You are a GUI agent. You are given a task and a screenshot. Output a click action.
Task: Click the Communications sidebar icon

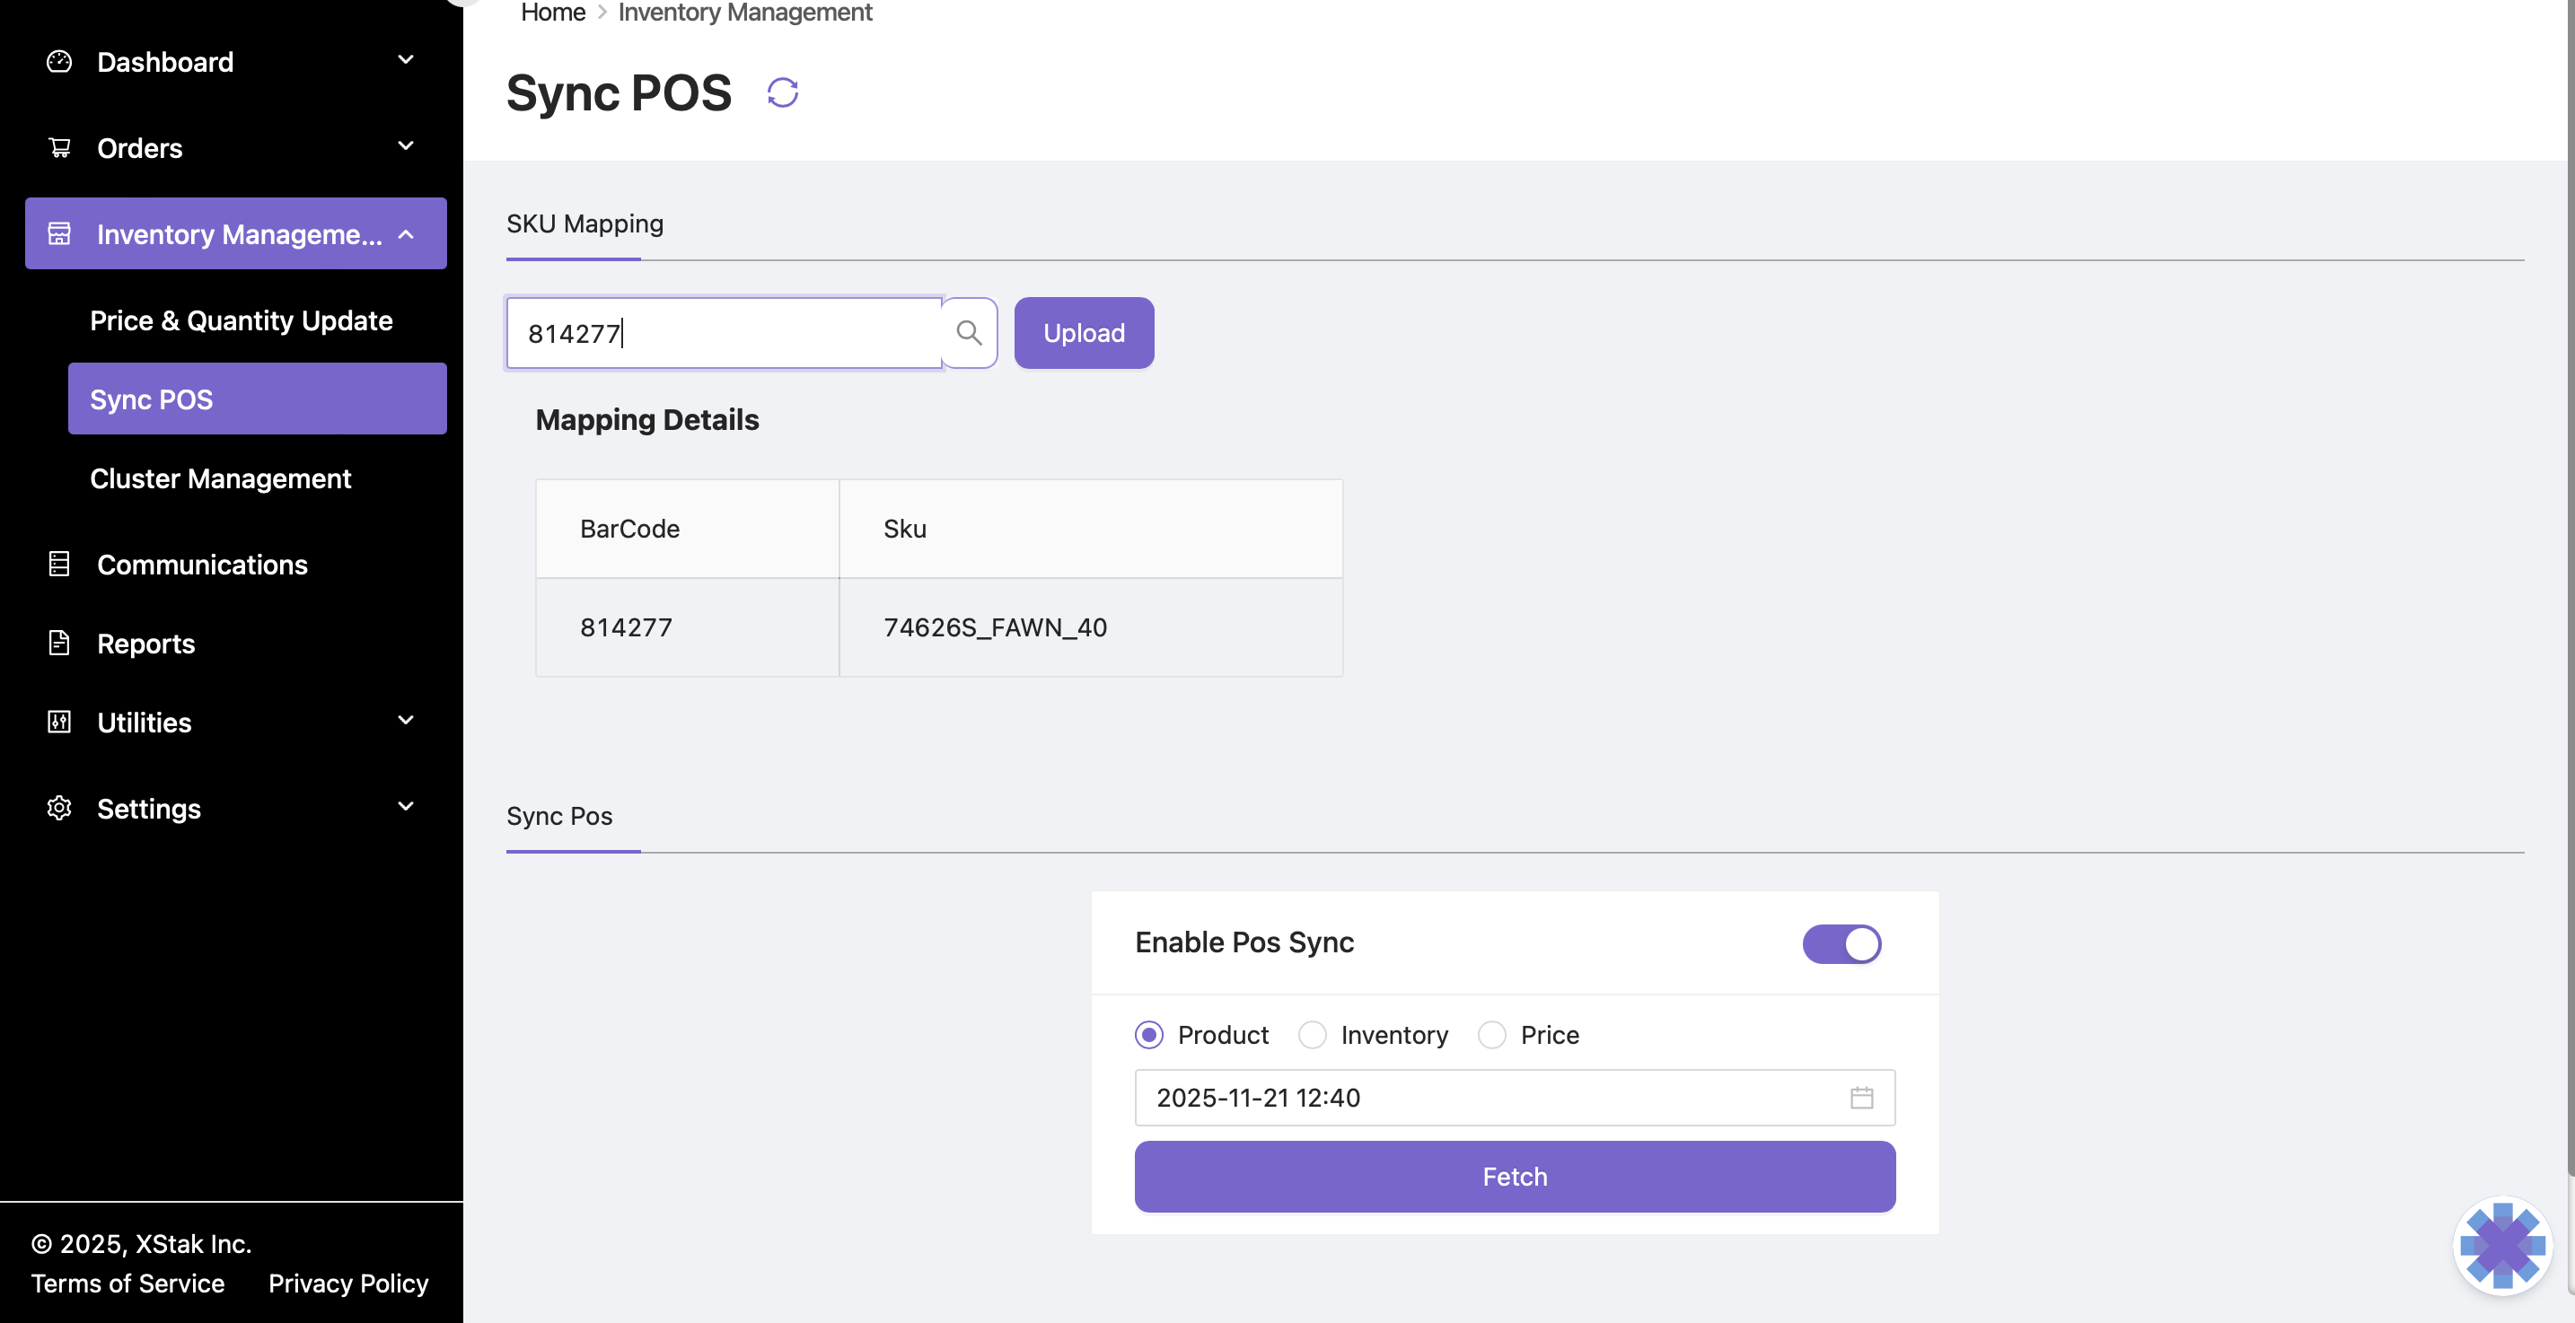(59, 564)
